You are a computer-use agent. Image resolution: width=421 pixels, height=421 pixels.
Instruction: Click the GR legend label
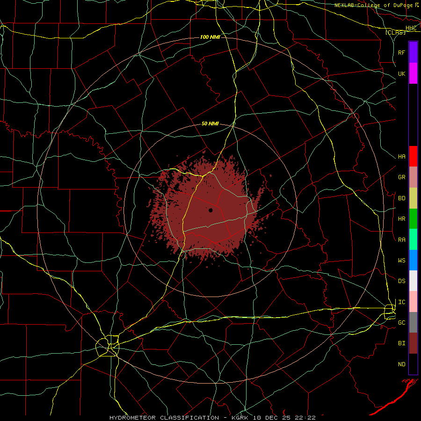click(401, 177)
